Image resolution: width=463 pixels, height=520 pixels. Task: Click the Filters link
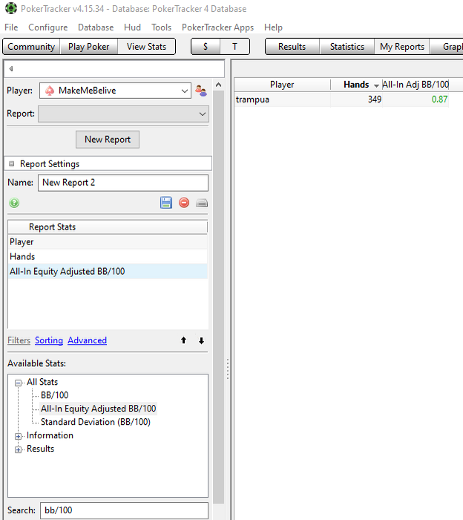[19, 340]
